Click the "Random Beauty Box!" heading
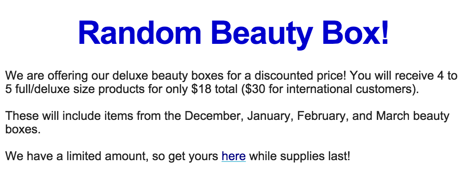This screenshot has width=469, height=170. tap(234, 34)
